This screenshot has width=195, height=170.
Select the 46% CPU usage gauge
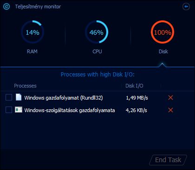click(x=97, y=32)
